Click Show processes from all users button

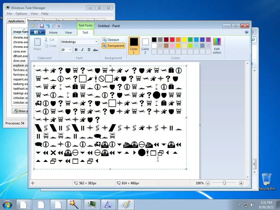(x=20, y=111)
